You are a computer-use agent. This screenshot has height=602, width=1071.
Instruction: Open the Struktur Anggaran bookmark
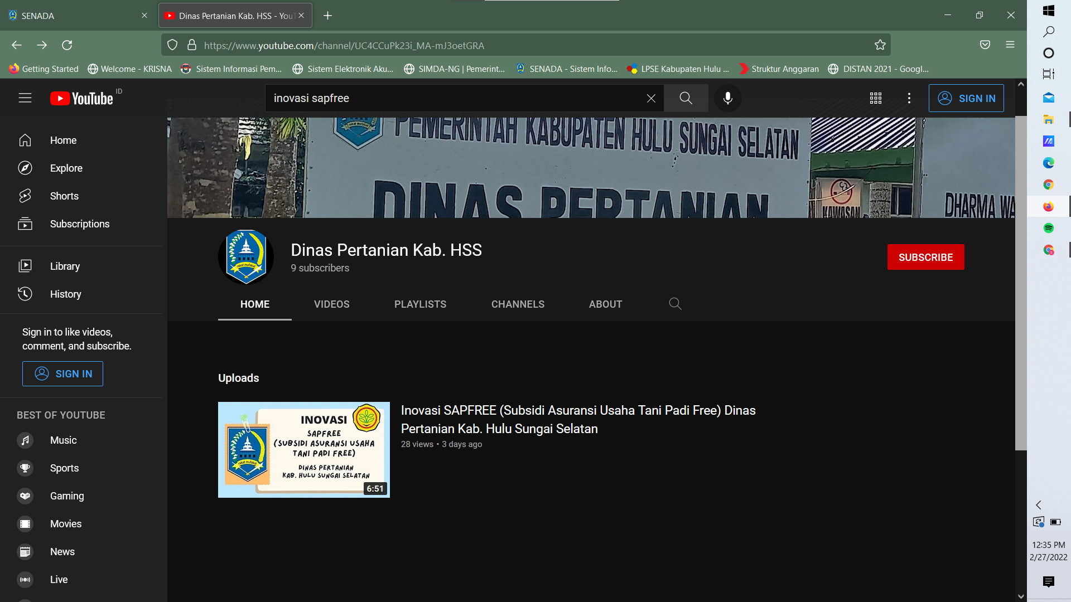779,69
